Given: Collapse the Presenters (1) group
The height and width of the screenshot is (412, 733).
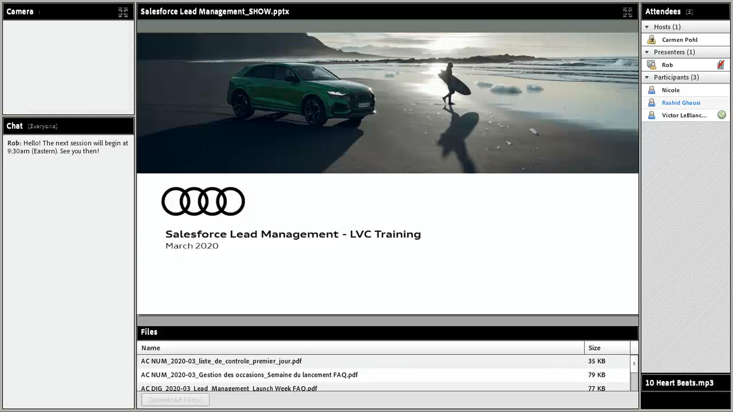Looking at the screenshot, I should pos(647,52).
